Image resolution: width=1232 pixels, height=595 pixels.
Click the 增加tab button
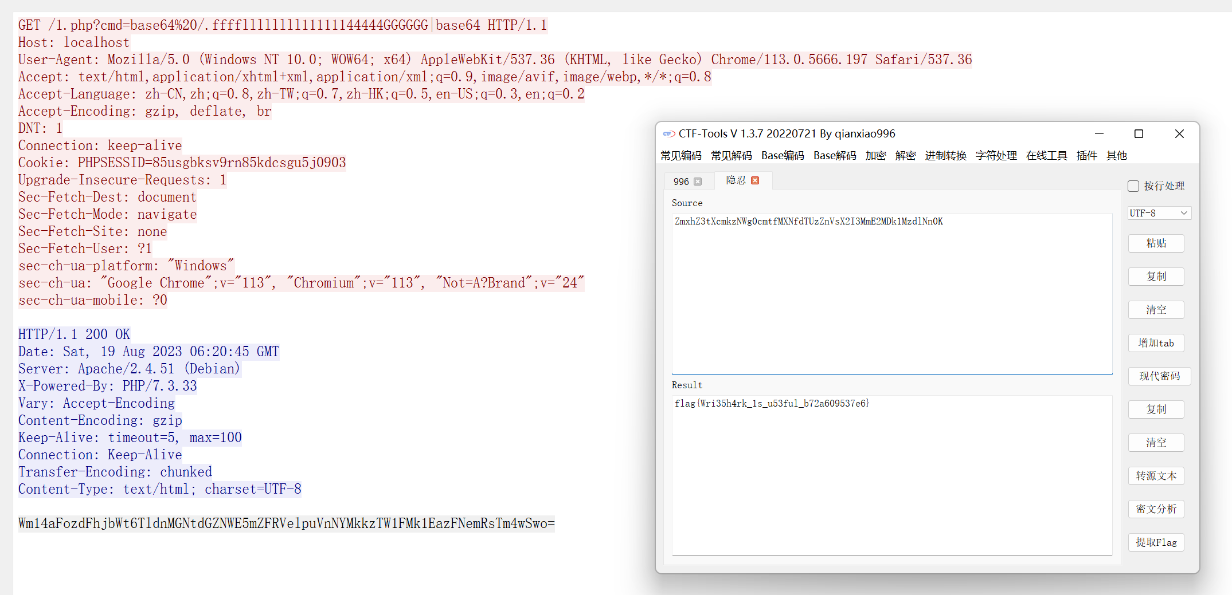tap(1156, 343)
